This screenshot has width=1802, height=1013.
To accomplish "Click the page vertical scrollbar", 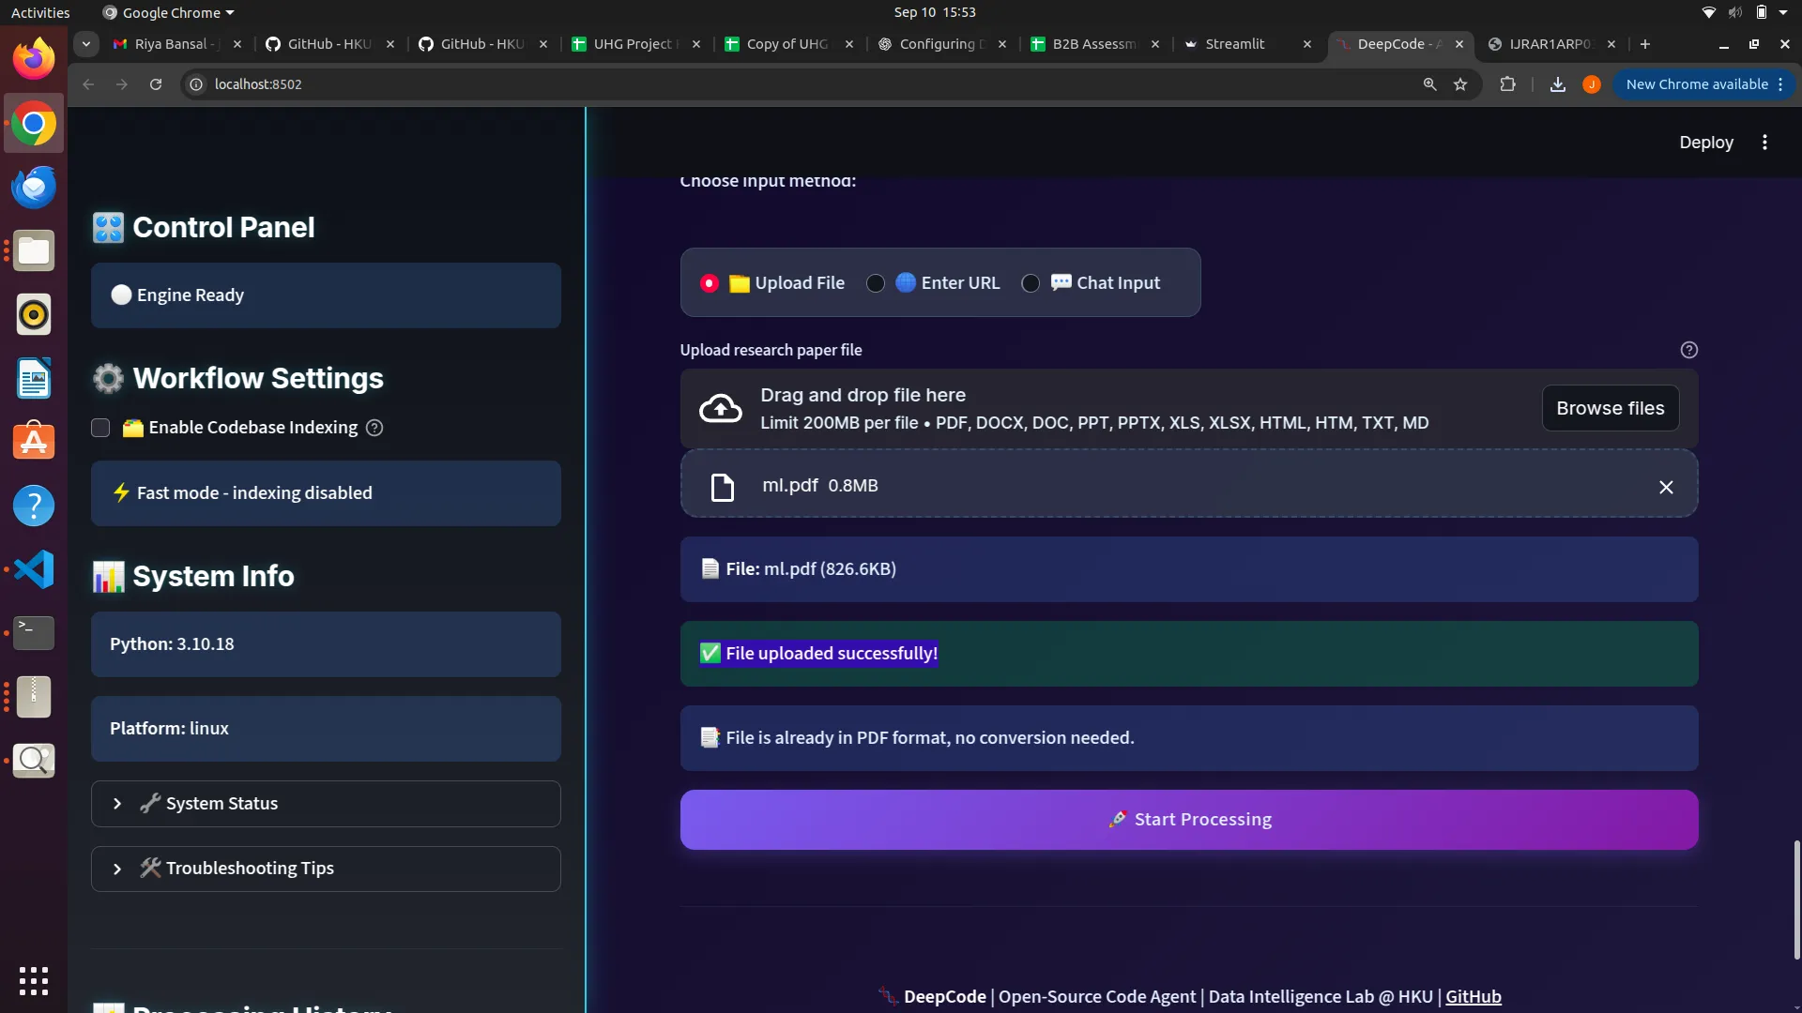I will pos(1796,899).
